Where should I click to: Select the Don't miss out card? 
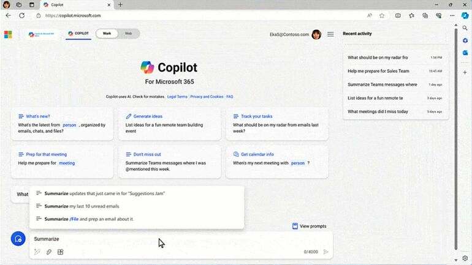pyautogui.click(x=170, y=162)
